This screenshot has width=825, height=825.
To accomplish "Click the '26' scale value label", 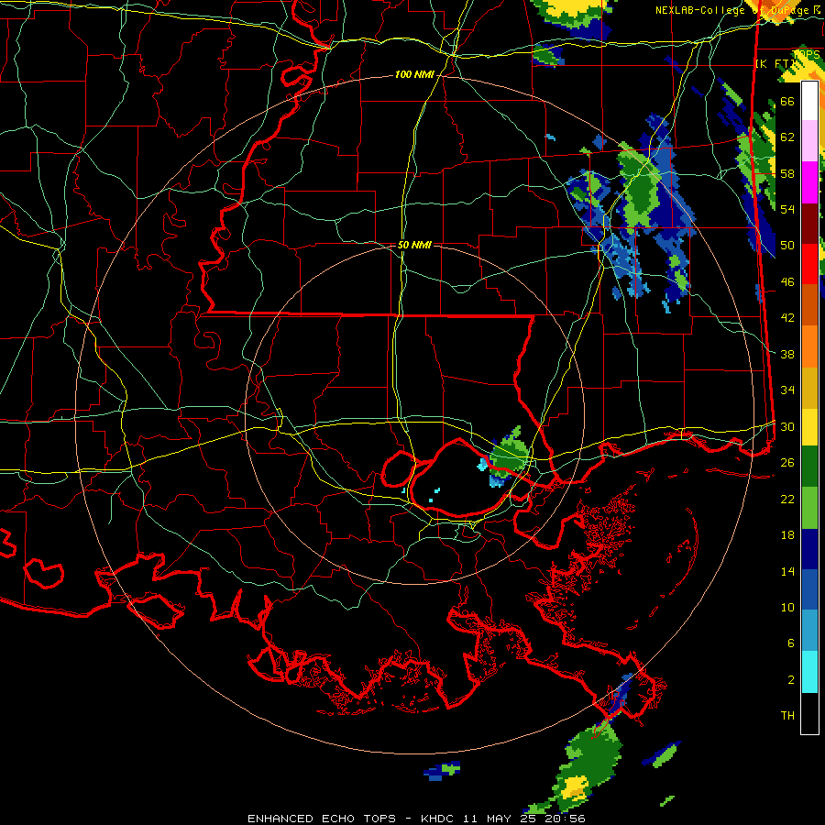I will (x=787, y=463).
